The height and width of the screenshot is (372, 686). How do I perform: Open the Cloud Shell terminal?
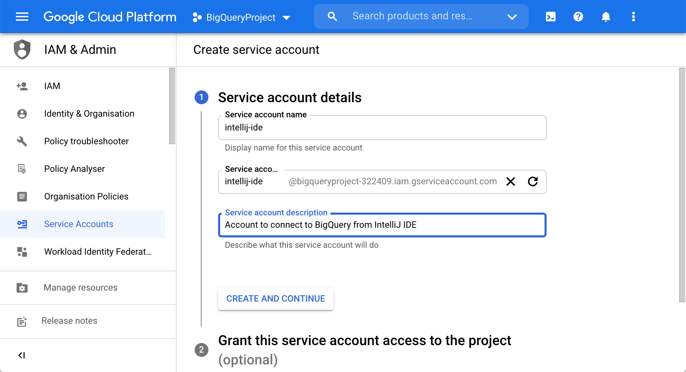pos(550,16)
